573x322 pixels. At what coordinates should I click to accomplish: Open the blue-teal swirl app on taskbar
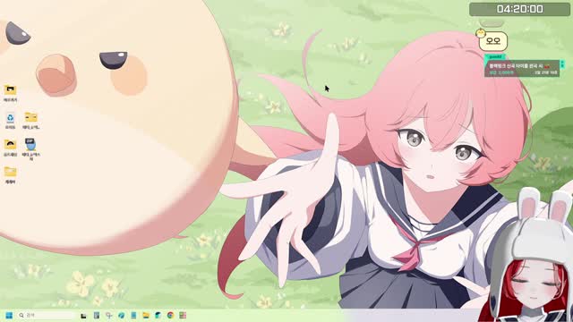pos(121,316)
